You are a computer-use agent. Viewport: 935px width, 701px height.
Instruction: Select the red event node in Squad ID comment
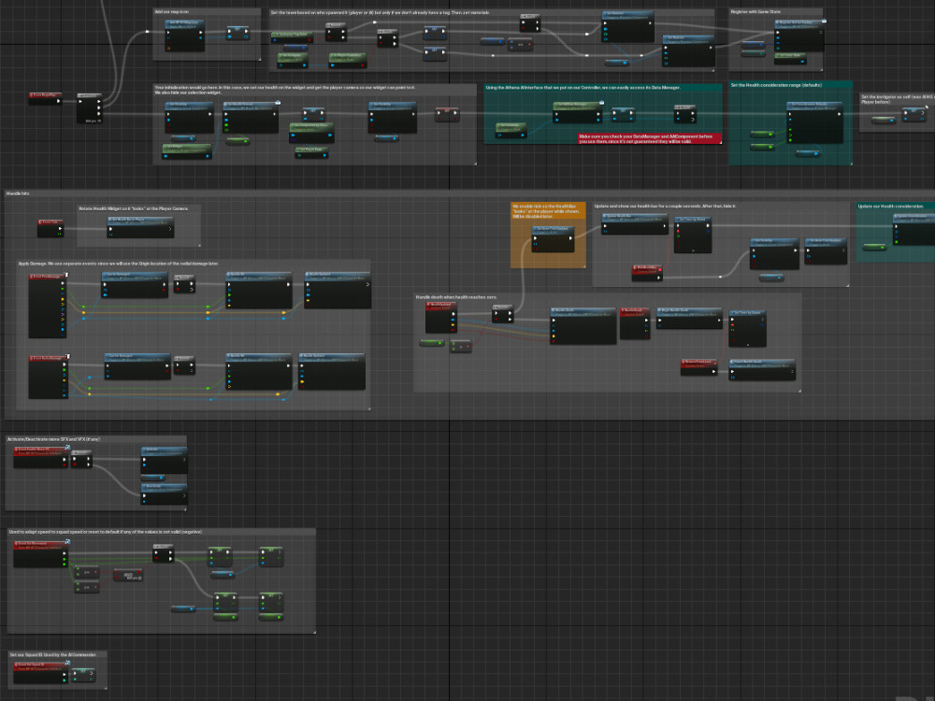[x=41, y=673]
